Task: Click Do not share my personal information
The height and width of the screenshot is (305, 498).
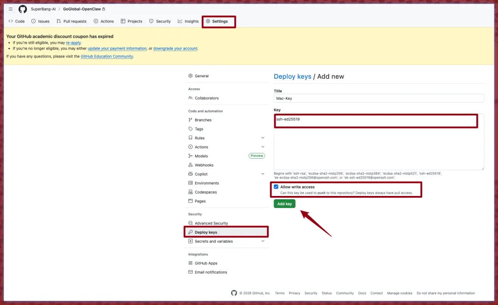Action: coord(445,293)
